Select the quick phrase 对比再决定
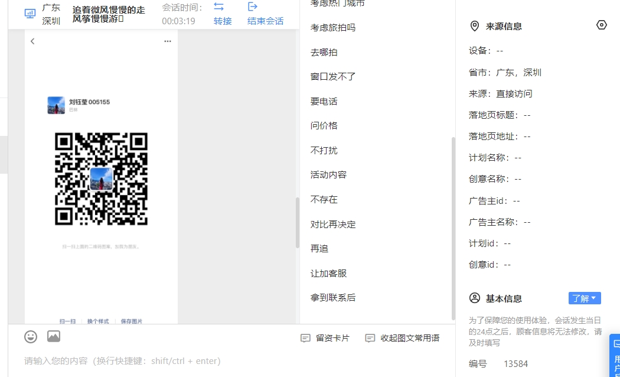This screenshot has height=377, width=620. pos(333,225)
